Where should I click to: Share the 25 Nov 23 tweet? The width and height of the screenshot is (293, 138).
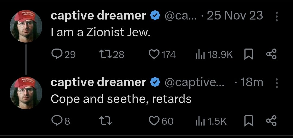(x=271, y=55)
